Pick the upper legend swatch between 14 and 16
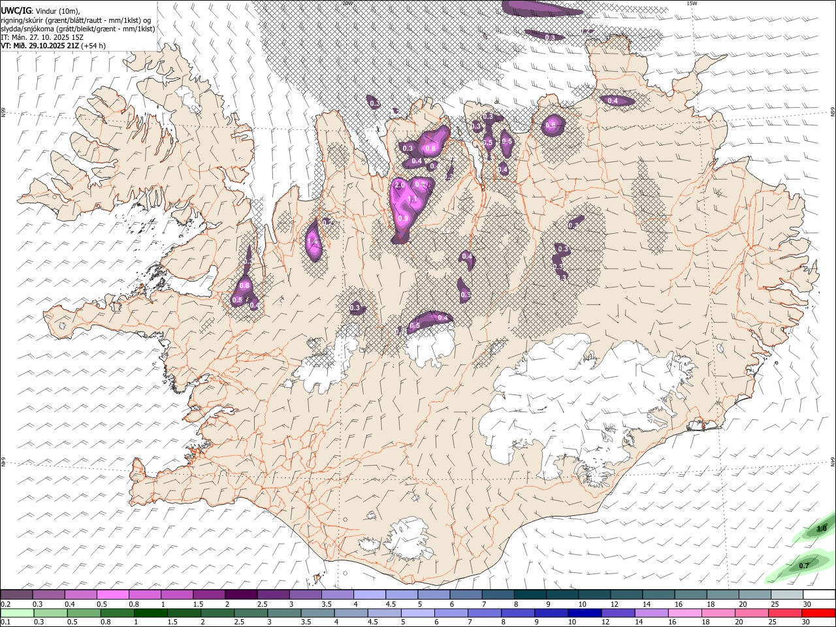This screenshot has width=836, height=627. (658, 595)
